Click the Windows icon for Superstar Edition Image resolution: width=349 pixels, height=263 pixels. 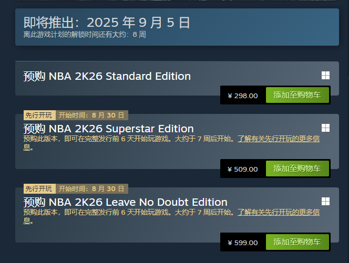point(325,128)
